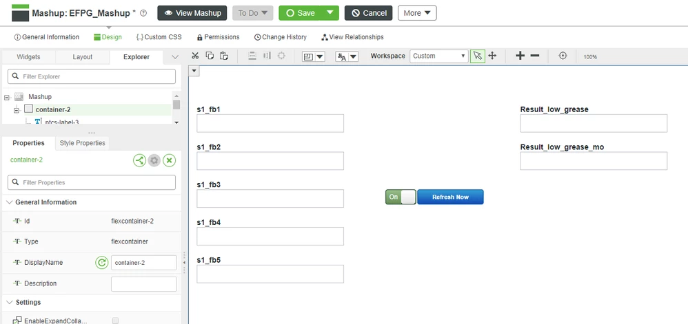This screenshot has height=324, width=688.
Task: Open the panel tabs overflow chevron
Action: (x=175, y=57)
